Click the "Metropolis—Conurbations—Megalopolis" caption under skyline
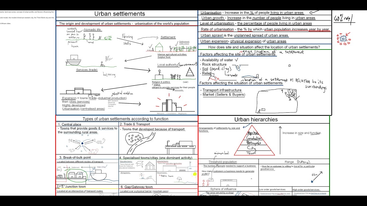 172,114
